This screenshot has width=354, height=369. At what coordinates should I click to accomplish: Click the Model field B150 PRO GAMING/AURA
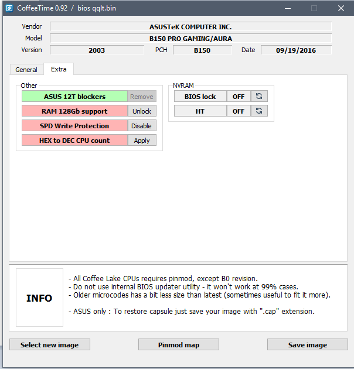190,38
